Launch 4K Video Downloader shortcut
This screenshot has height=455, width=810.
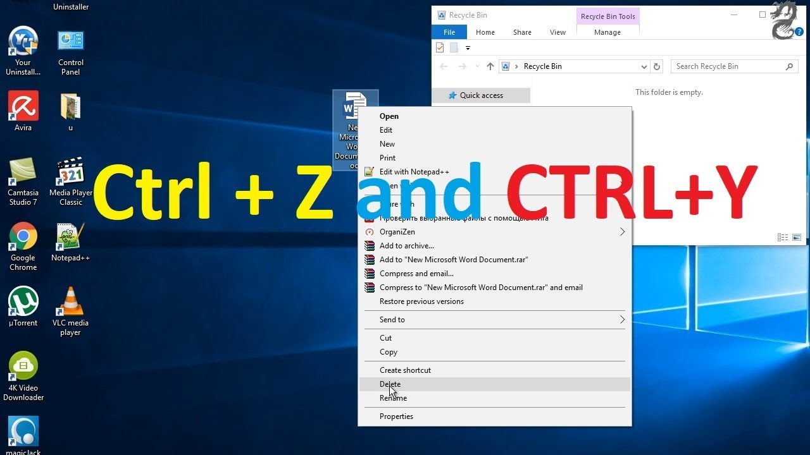[23, 377]
